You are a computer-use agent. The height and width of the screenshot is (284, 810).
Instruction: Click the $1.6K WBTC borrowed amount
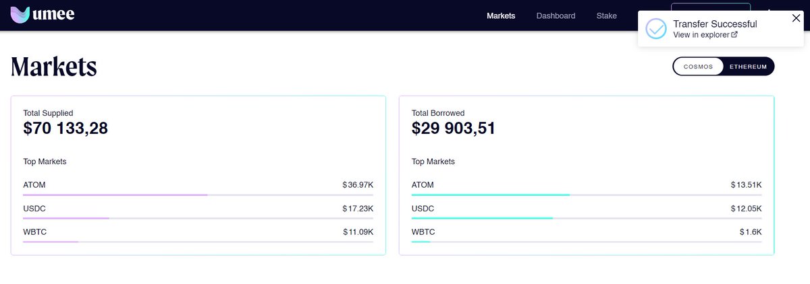(x=751, y=232)
